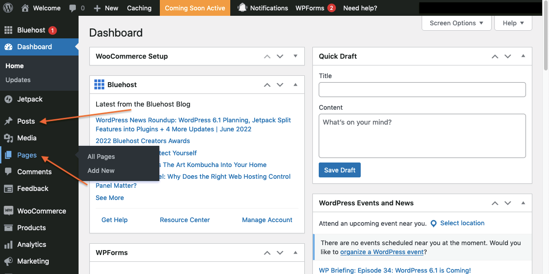Click the Notifications bell icon
Viewport: 549px width, 274px height.
point(242,8)
